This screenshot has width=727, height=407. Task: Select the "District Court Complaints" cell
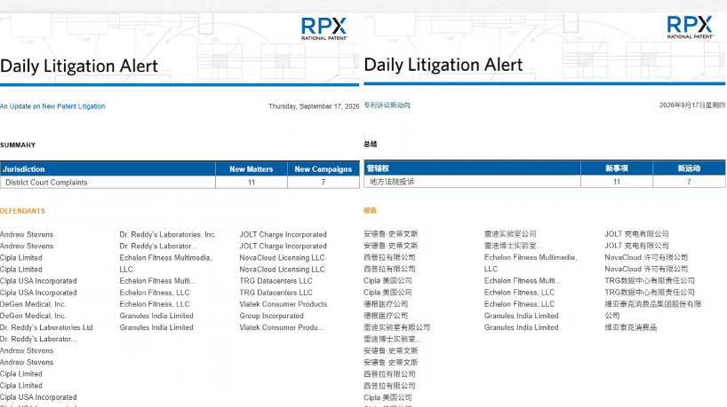click(108, 183)
